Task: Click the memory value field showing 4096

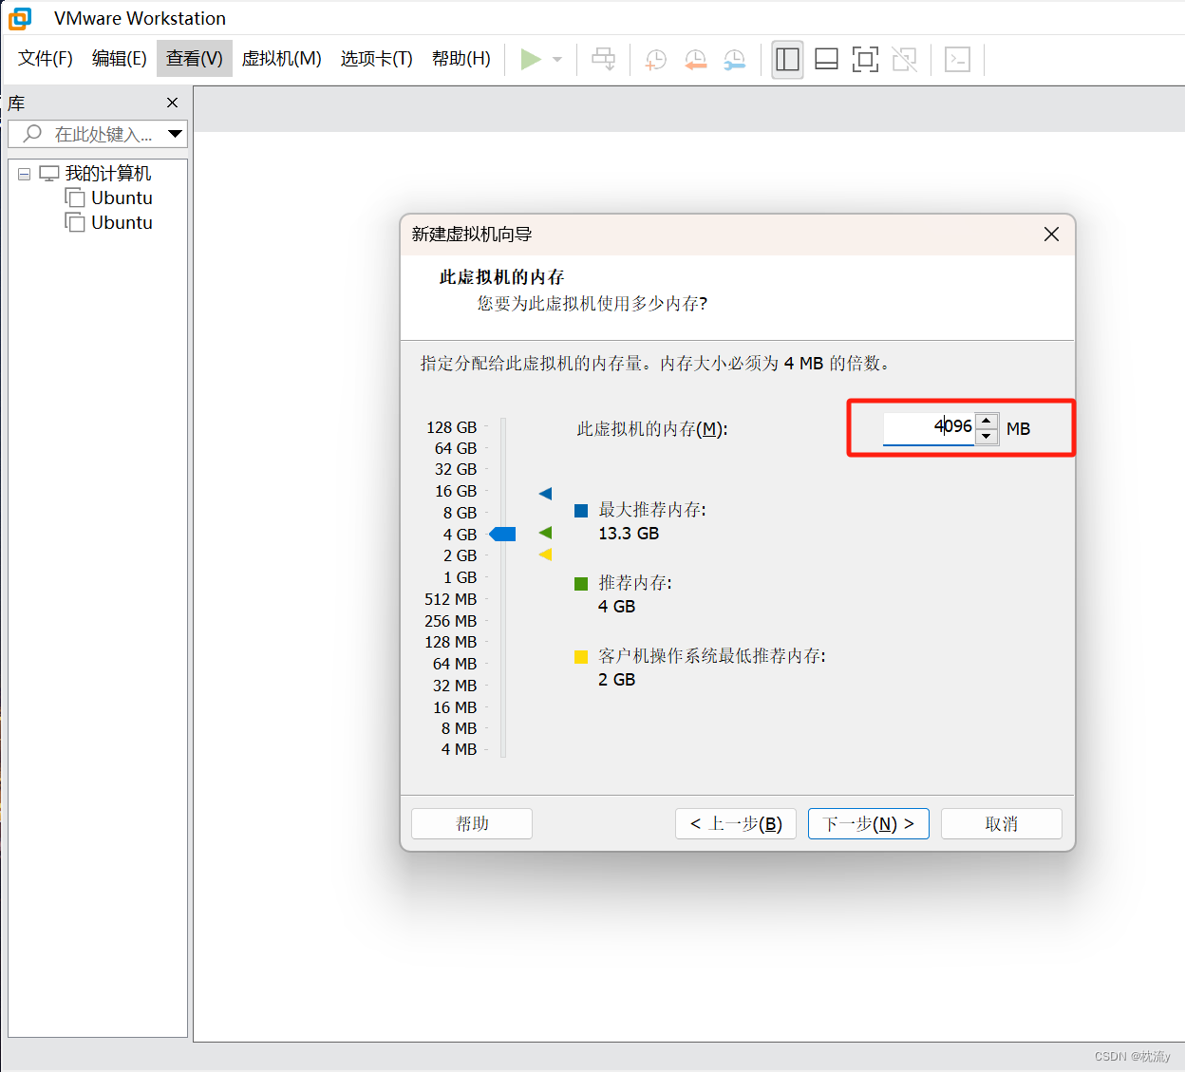Action: pyautogui.click(x=929, y=427)
